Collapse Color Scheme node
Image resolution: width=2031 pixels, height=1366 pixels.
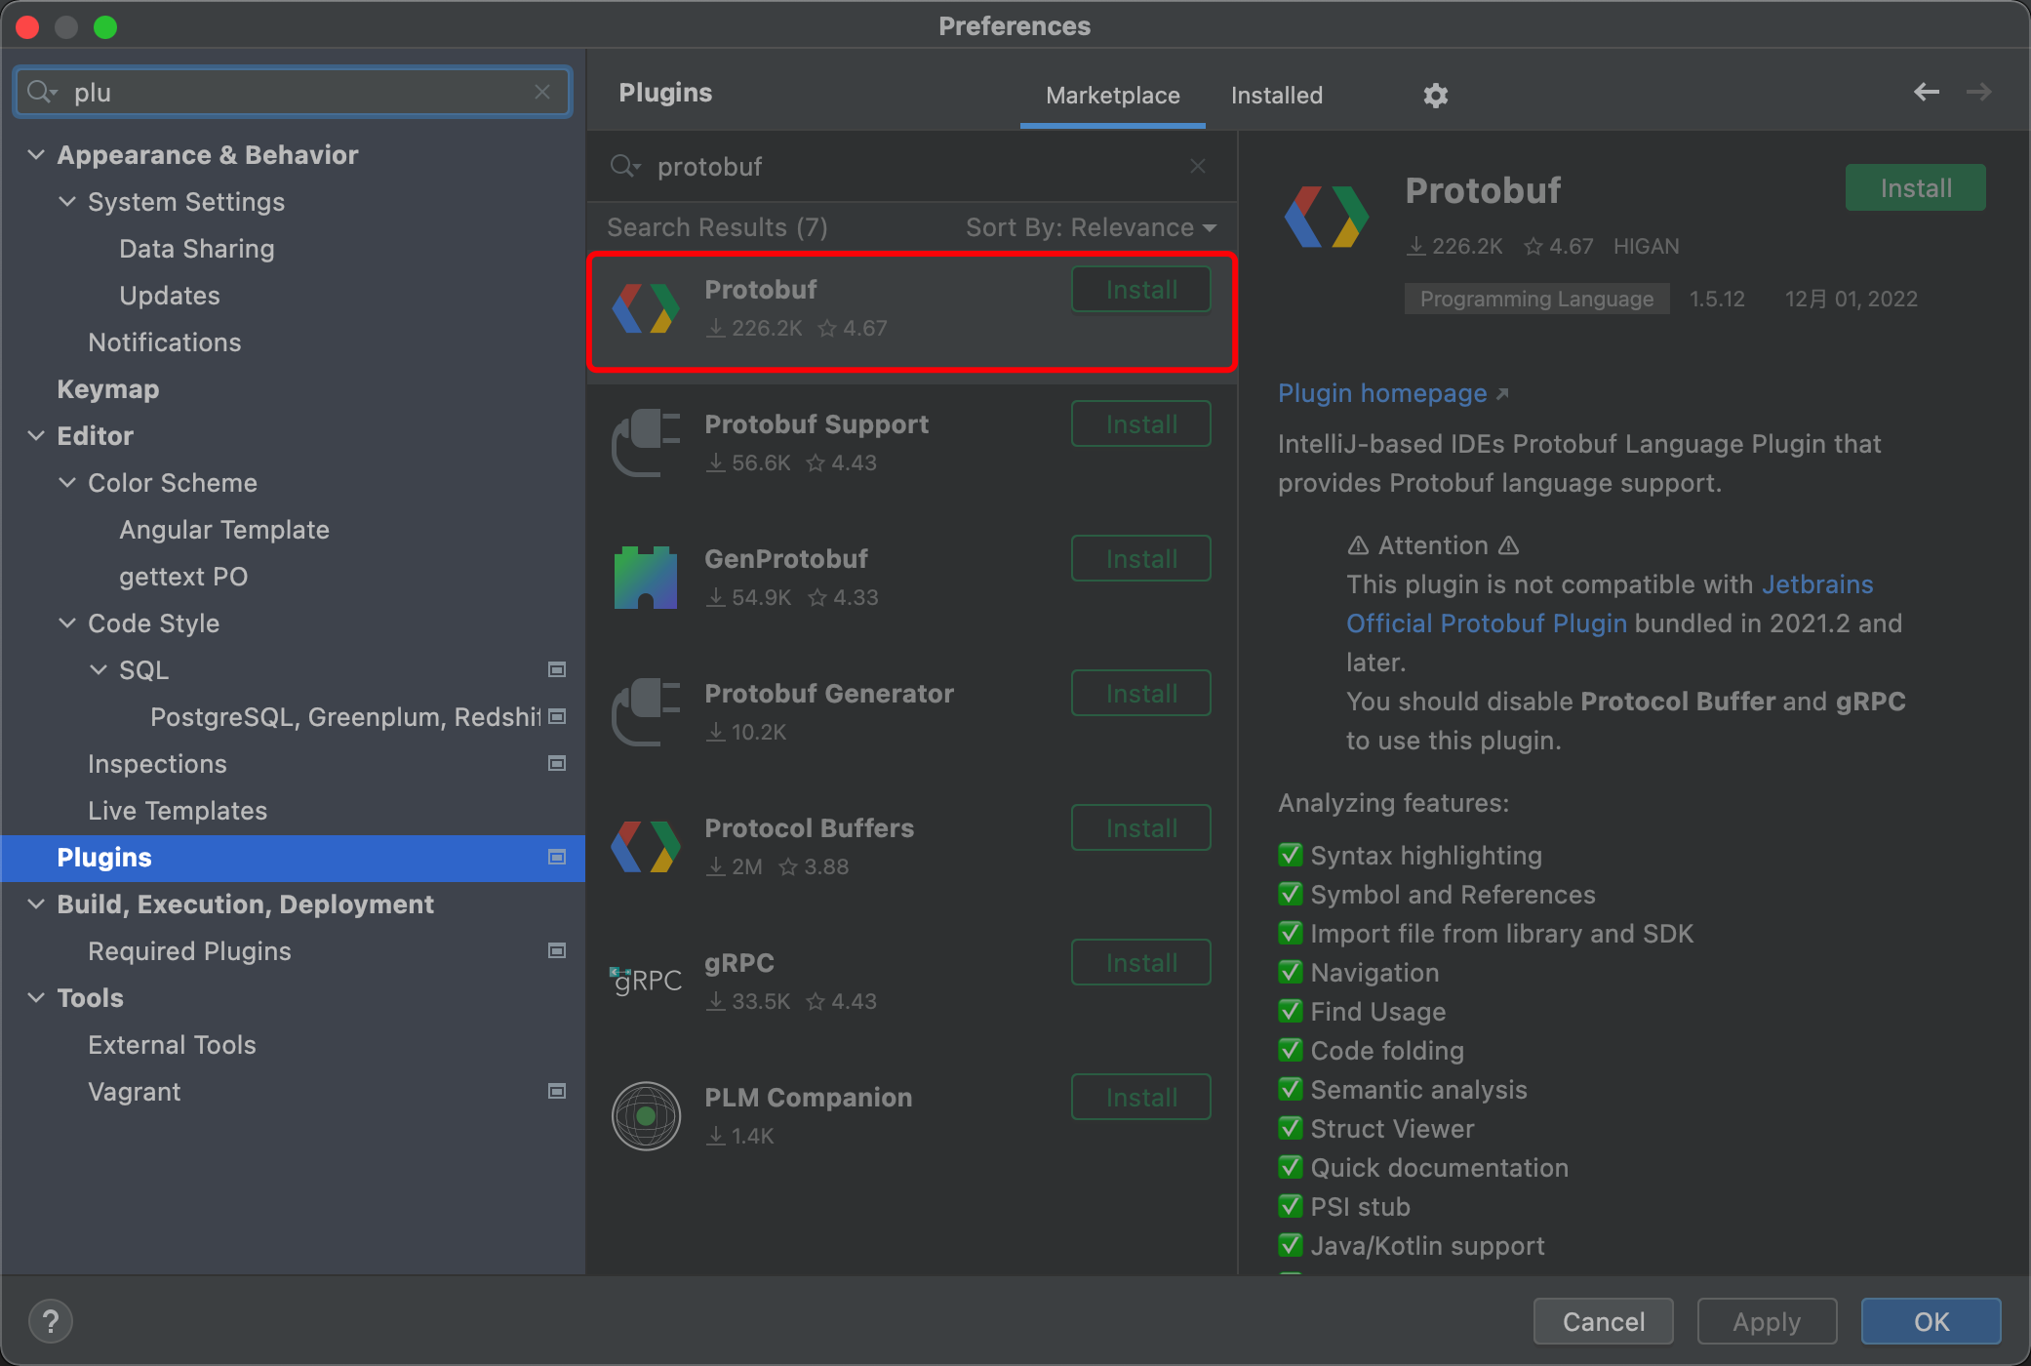pyautogui.click(x=67, y=483)
